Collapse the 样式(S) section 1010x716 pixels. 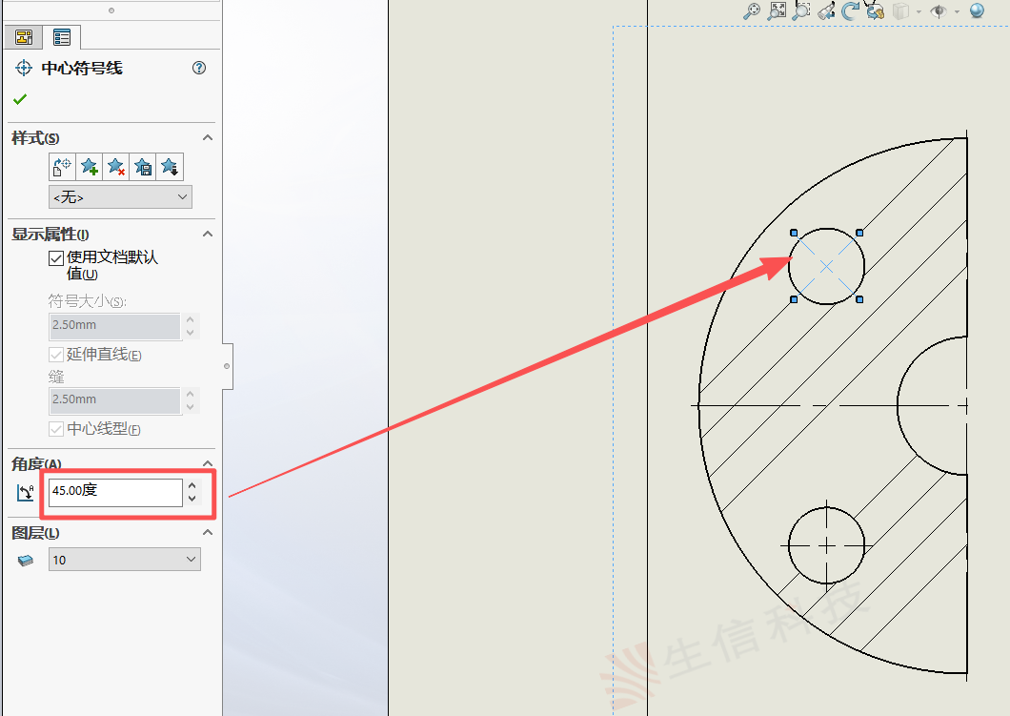[208, 138]
